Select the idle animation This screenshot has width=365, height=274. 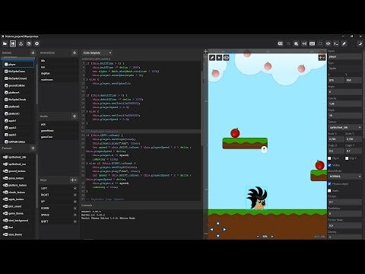pyautogui.click(x=59, y=61)
